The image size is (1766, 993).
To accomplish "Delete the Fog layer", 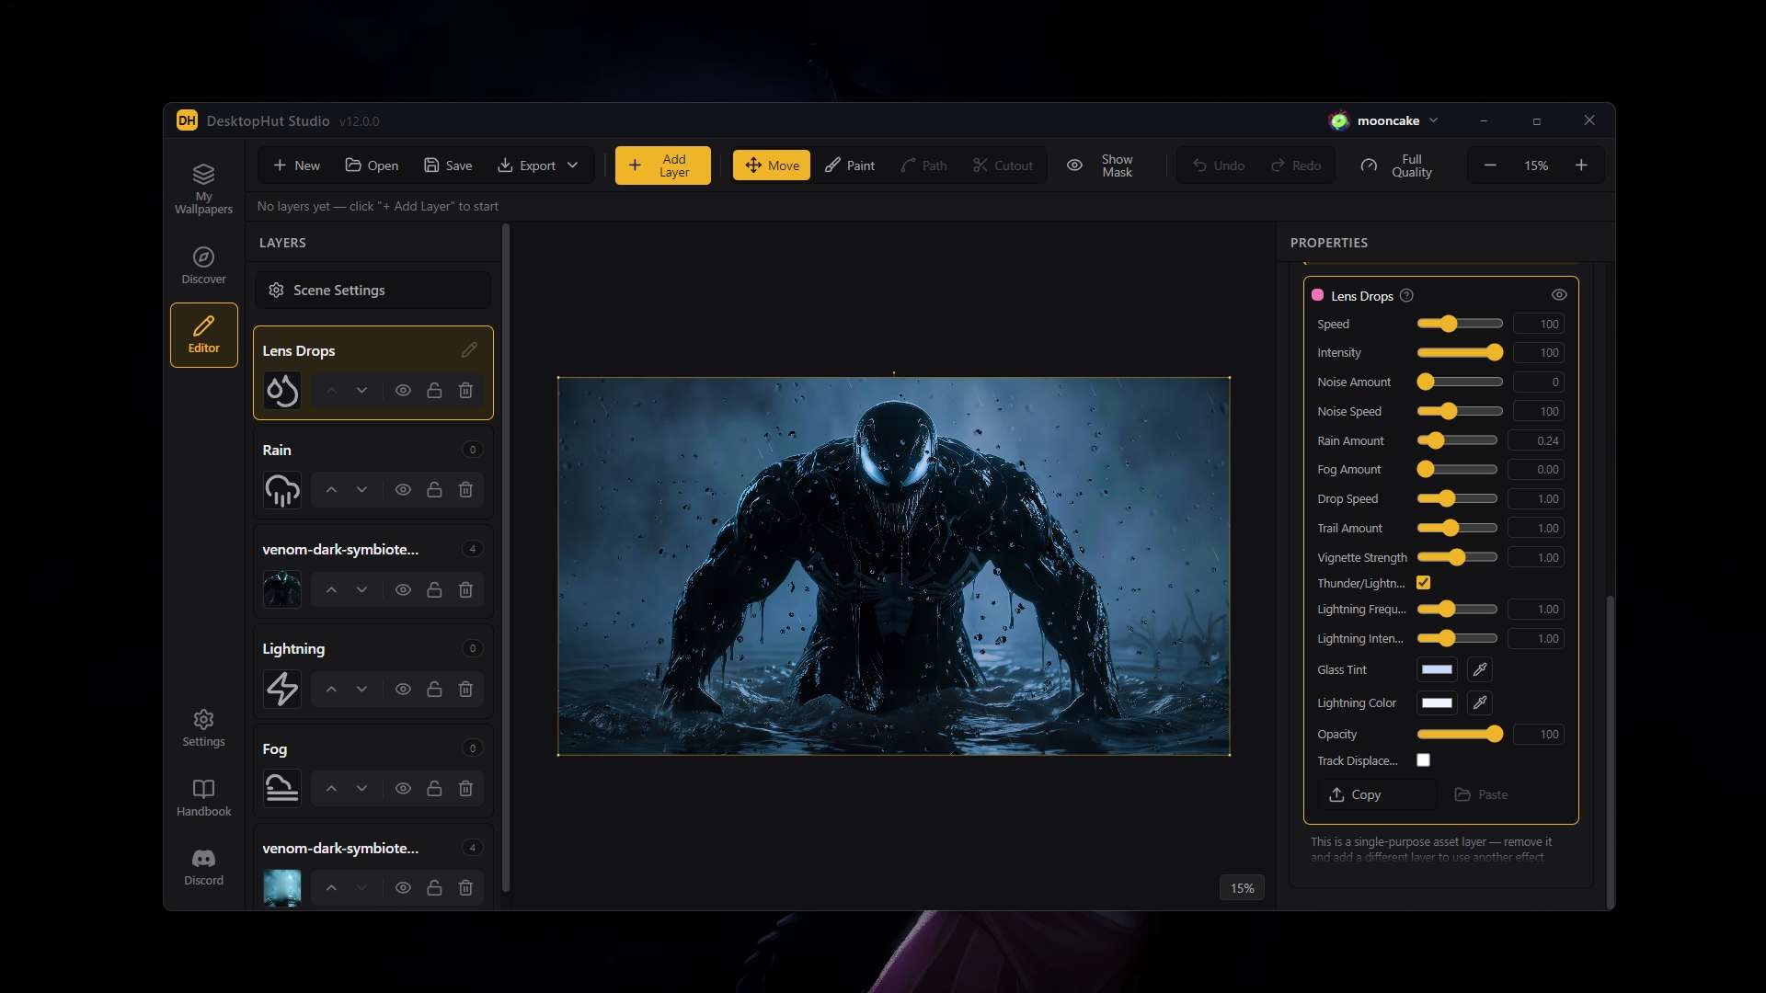I will tap(465, 789).
